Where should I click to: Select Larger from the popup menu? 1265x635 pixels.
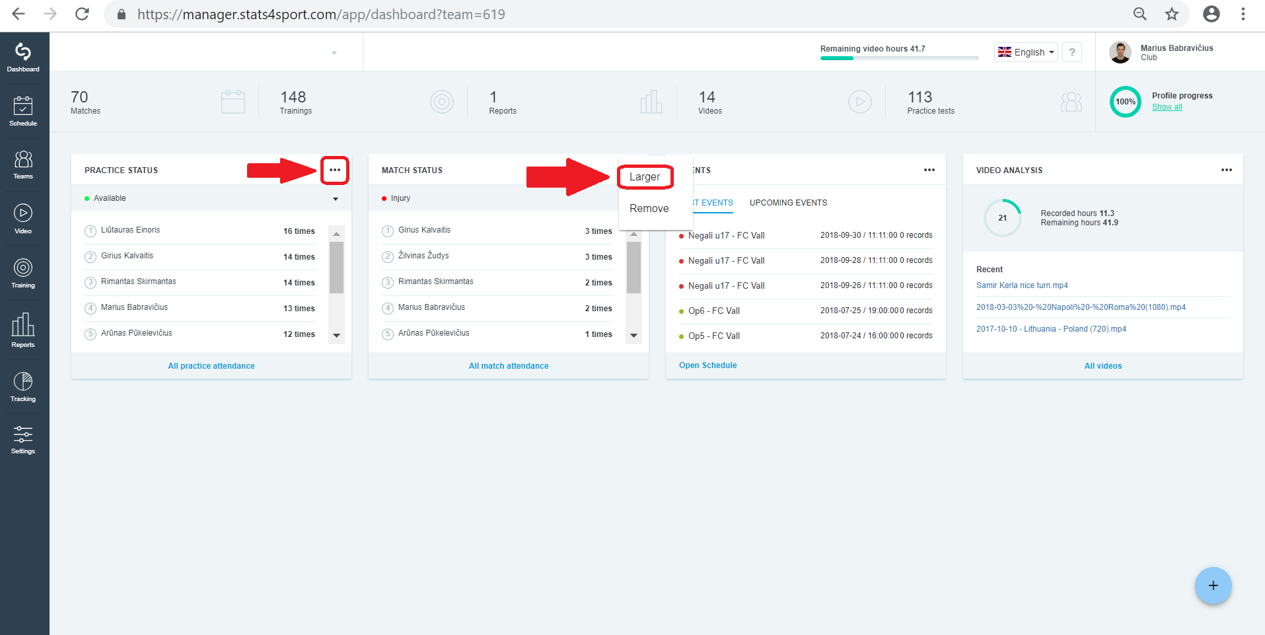(645, 177)
